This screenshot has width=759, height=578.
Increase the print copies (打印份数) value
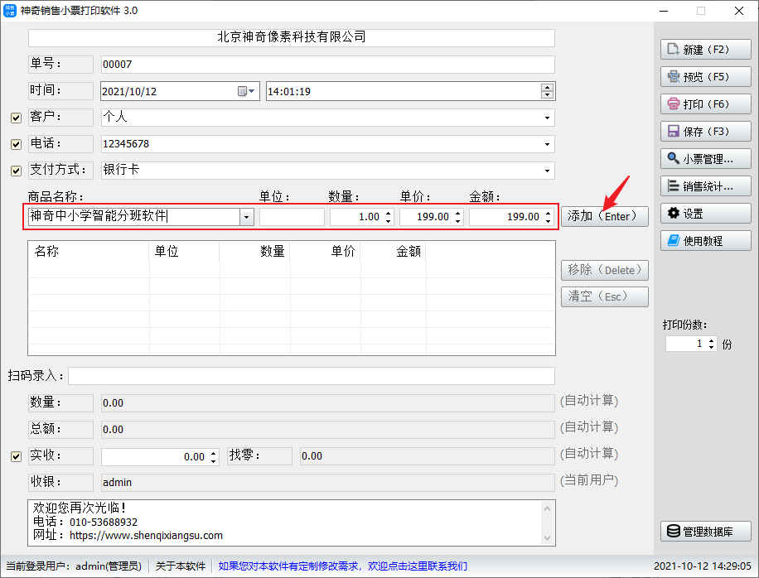pos(712,340)
